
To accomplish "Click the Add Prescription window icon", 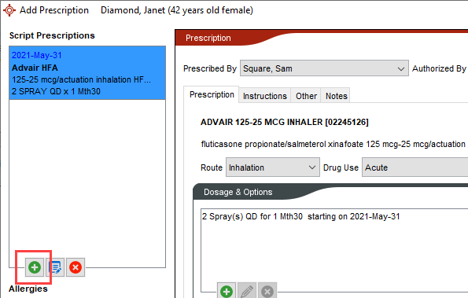I will click(x=9, y=10).
